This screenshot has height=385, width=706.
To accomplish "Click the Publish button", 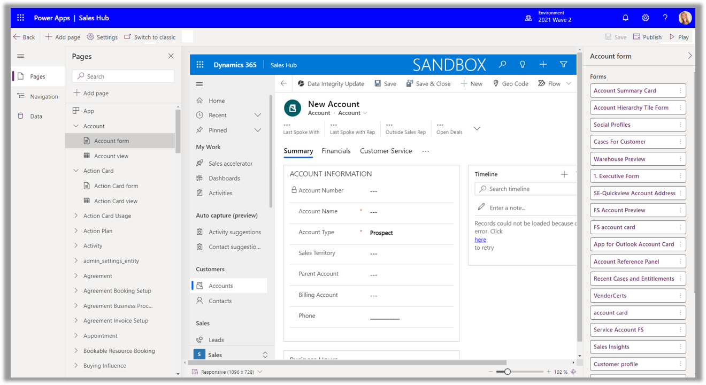I will coord(647,36).
